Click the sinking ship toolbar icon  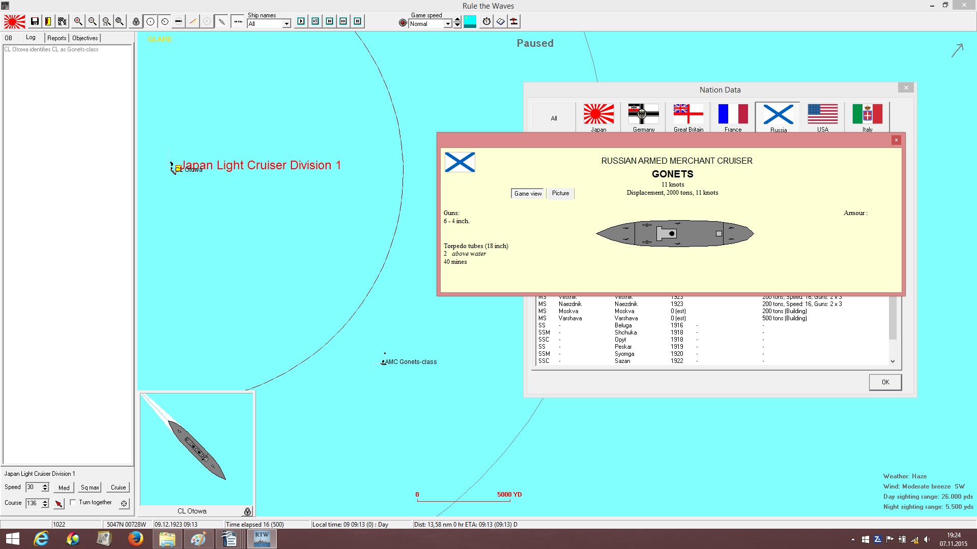click(x=514, y=21)
